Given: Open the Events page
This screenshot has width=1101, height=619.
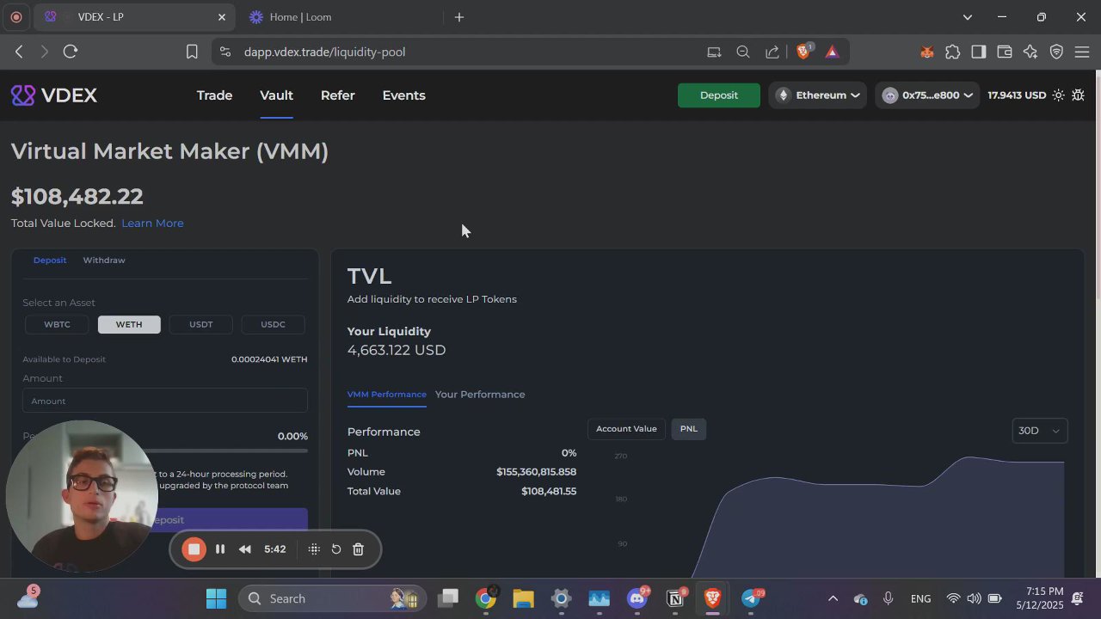Looking at the screenshot, I should point(403,95).
